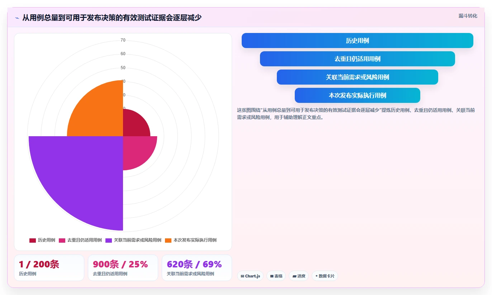Click the 表格 tag

[x=276, y=276]
